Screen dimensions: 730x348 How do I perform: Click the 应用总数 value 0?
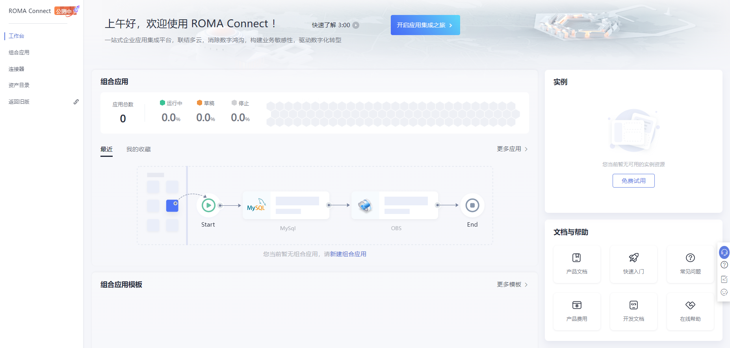pyautogui.click(x=123, y=119)
